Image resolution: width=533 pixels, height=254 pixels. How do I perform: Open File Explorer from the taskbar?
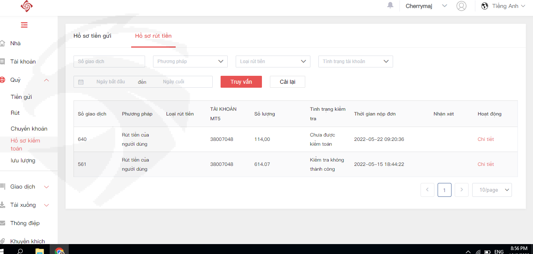pyautogui.click(x=39, y=251)
